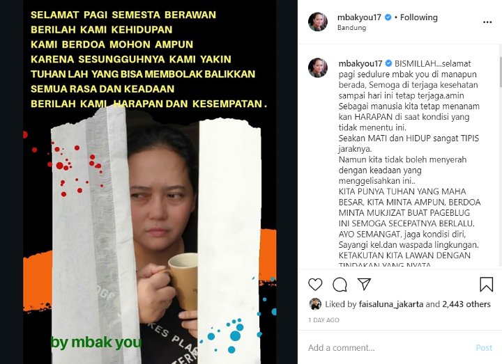
Task: Show the 2,443 others who liked
Action: click(466, 304)
